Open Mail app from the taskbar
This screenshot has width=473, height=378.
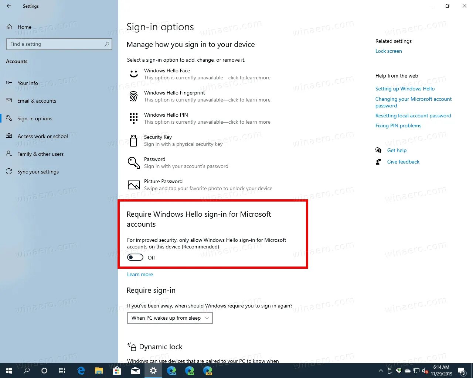pos(135,371)
